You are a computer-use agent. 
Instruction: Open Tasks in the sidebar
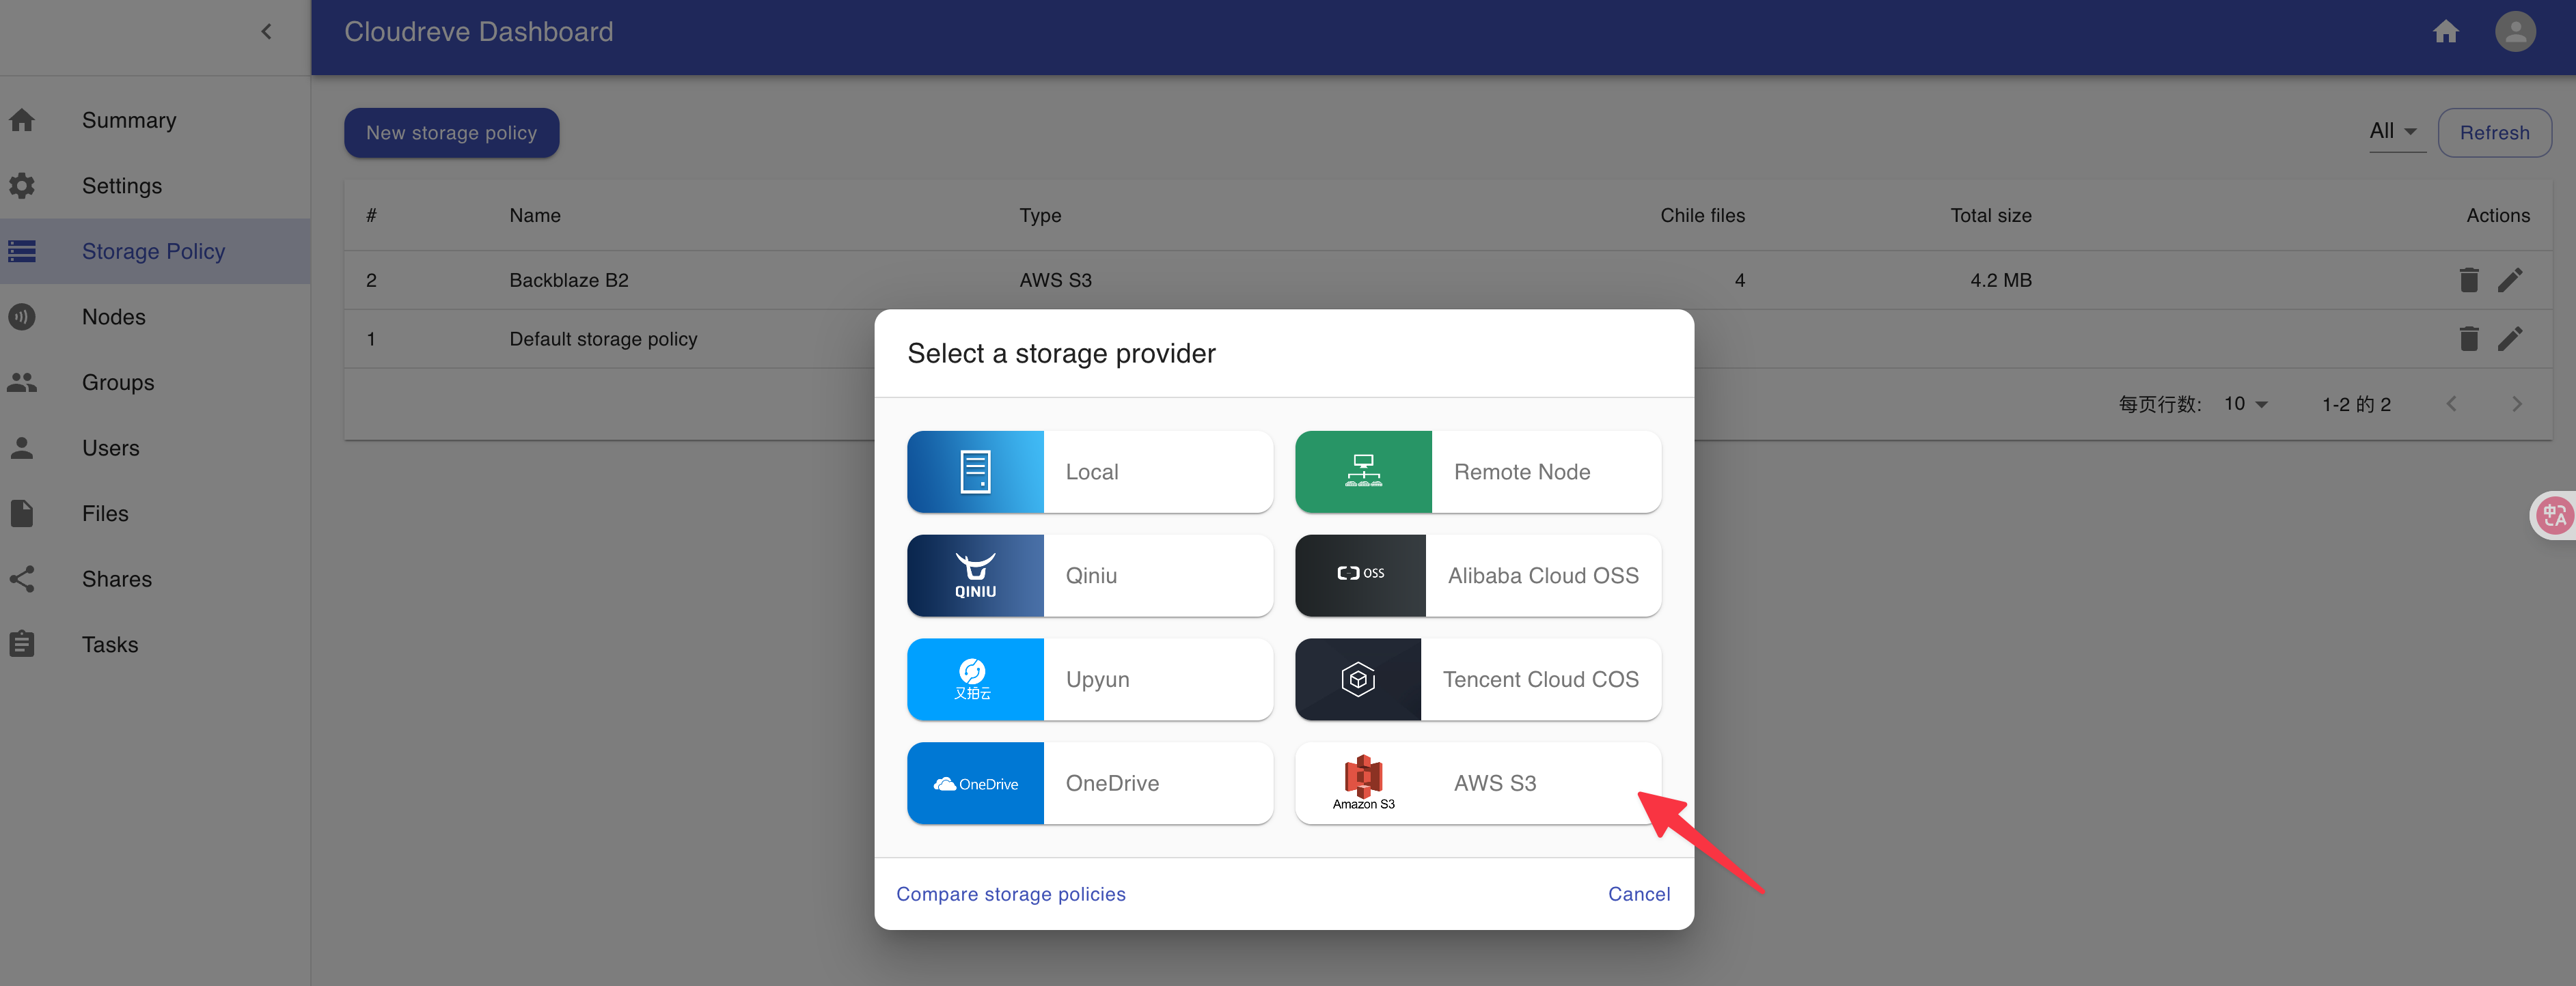(x=155, y=645)
